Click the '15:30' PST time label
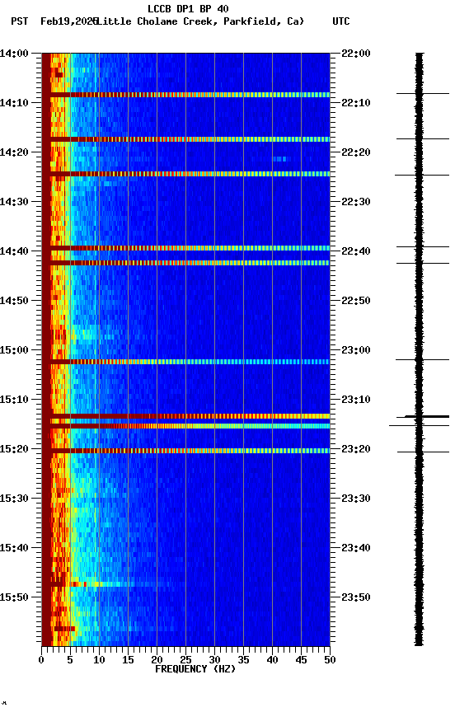455x712 pixels. coord(14,499)
